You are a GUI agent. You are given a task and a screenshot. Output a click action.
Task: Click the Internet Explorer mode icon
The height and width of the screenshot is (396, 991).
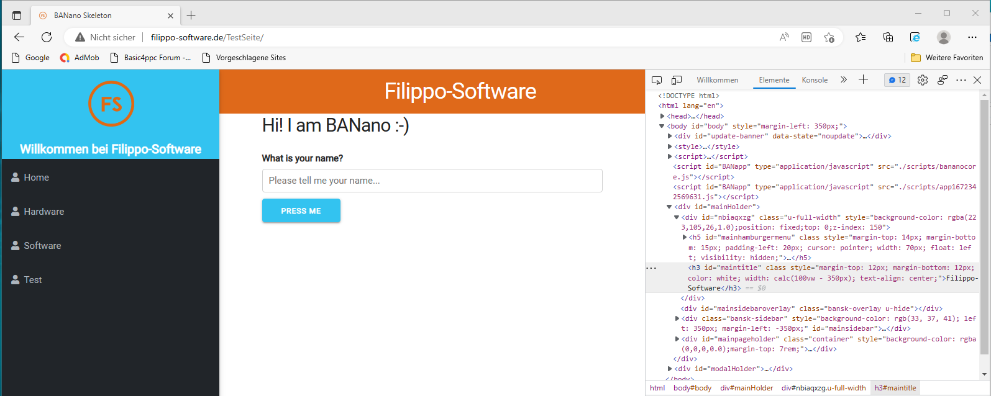(915, 37)
